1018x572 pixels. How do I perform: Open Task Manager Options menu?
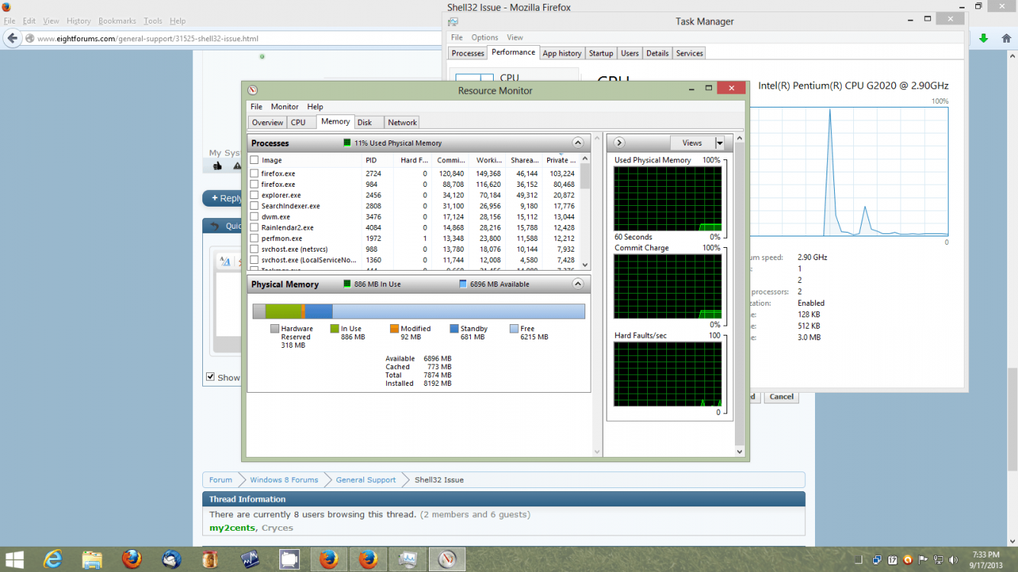pos(485,37)
